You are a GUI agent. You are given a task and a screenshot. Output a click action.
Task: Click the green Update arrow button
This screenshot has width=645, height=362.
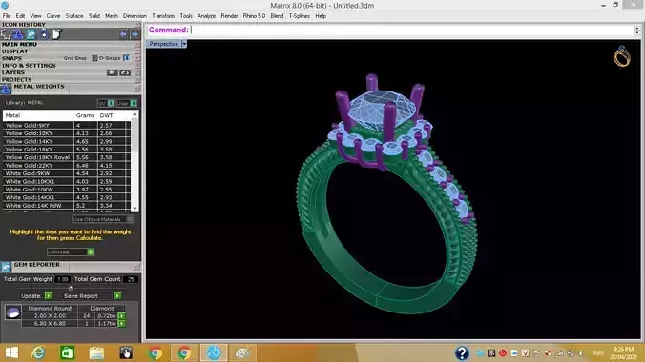pos(49,296)
